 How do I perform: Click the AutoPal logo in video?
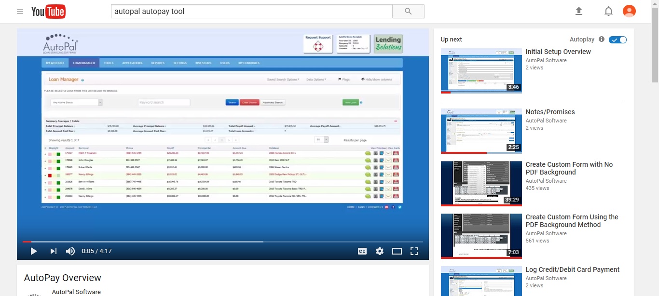[60, 44]
